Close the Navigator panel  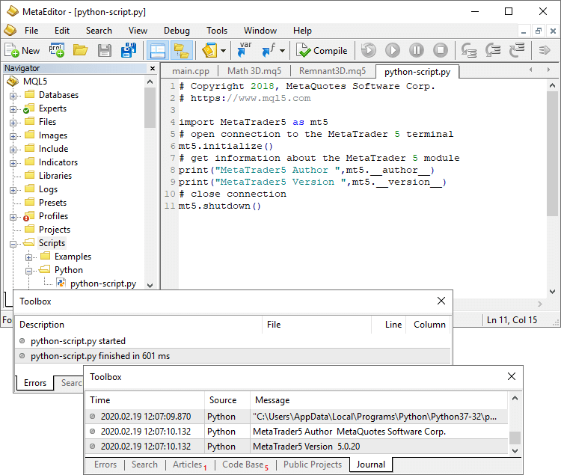[153, 68]
